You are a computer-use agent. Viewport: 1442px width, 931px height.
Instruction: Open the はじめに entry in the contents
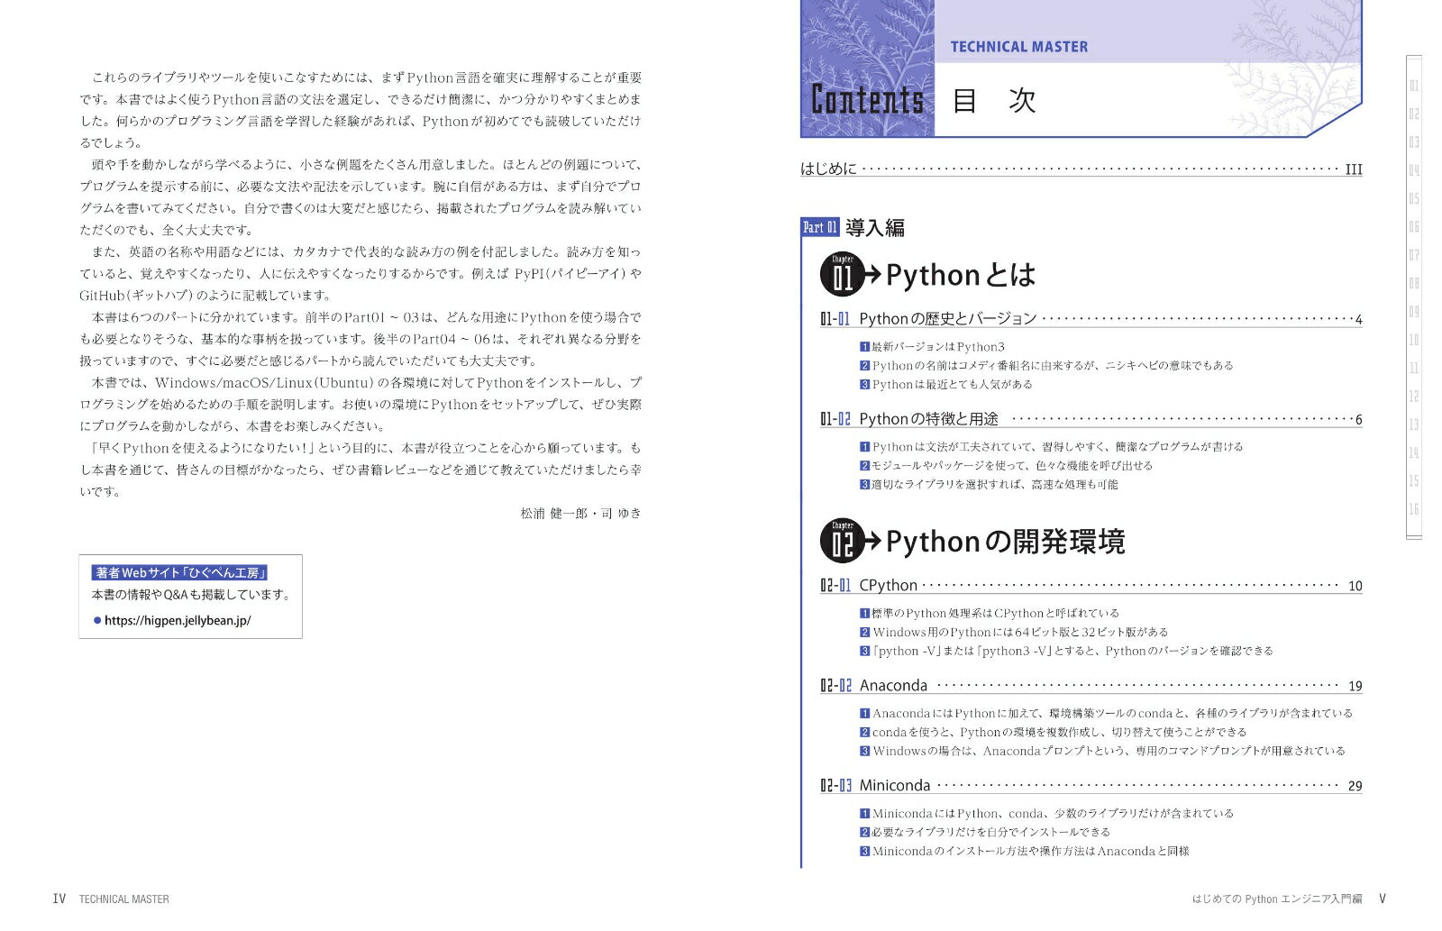(x=828, y=169)
